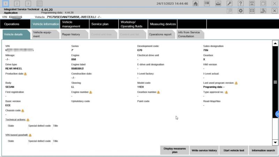Click the wrench tools icon
The width and height of the screenshot is (279, 157).
229,3
